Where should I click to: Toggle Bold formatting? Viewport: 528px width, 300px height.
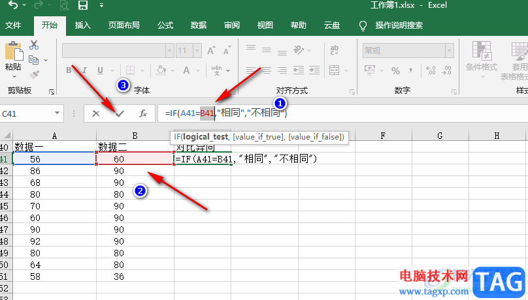(69, 70)
